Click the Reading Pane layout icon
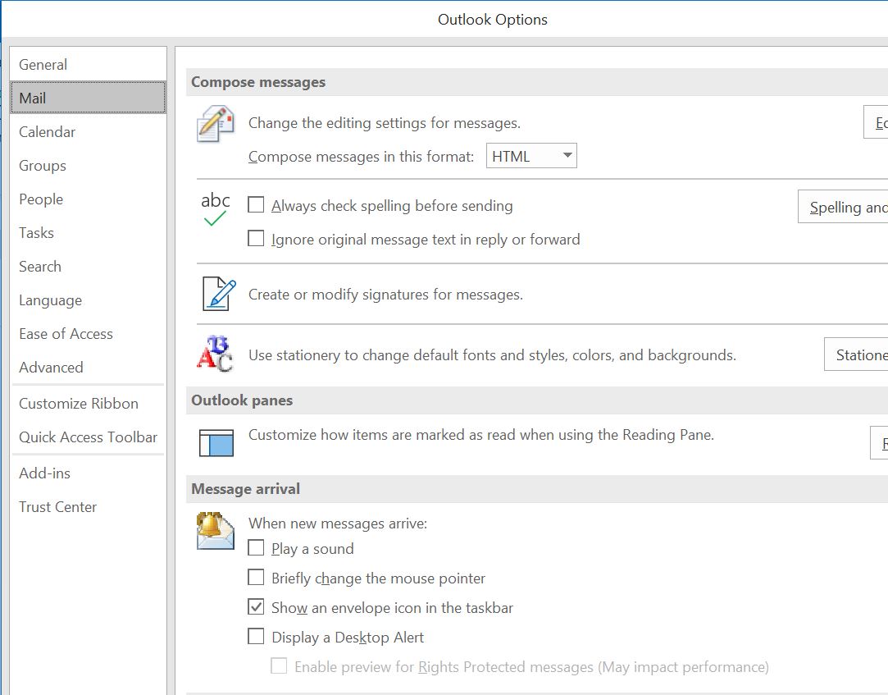The image size is (888, 695). click(x=216, y=443)
